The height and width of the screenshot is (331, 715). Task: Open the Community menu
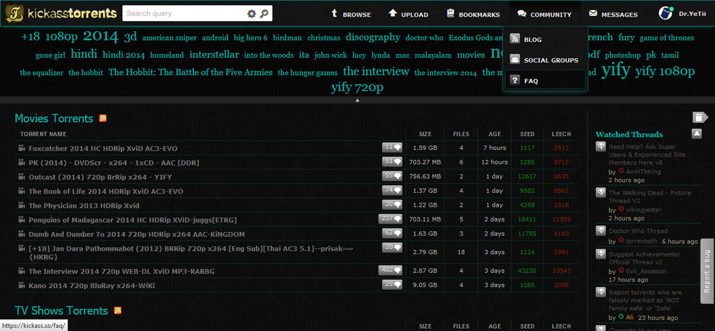click(x=545, y=14)
